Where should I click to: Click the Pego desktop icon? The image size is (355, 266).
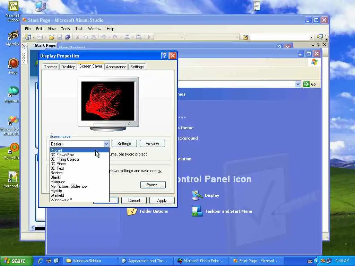(14, 63)
